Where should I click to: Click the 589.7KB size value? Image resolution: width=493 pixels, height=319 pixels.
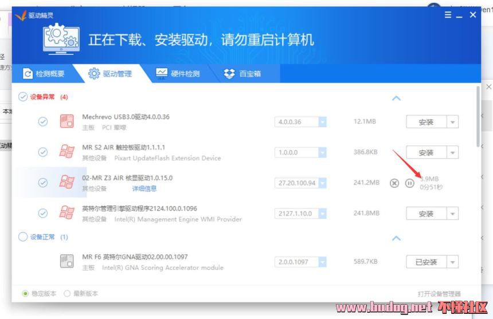365,261
